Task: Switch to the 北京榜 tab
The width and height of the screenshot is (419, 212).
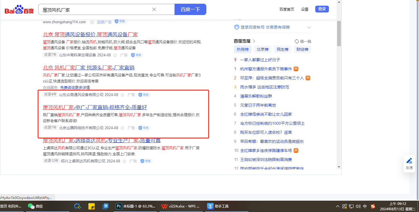Action: coord(262,49)
